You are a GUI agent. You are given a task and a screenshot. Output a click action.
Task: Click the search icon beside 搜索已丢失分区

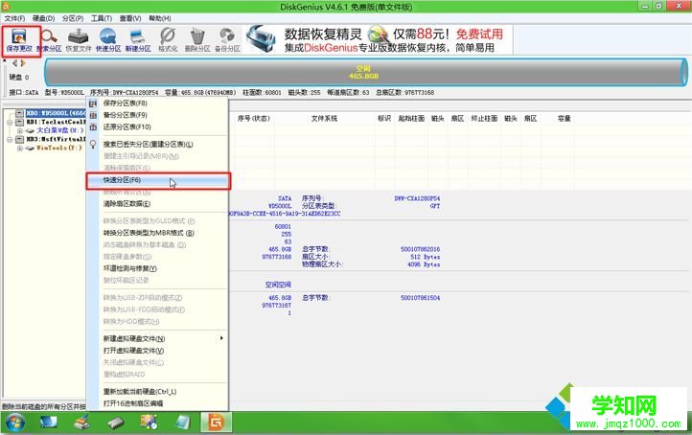93,145
